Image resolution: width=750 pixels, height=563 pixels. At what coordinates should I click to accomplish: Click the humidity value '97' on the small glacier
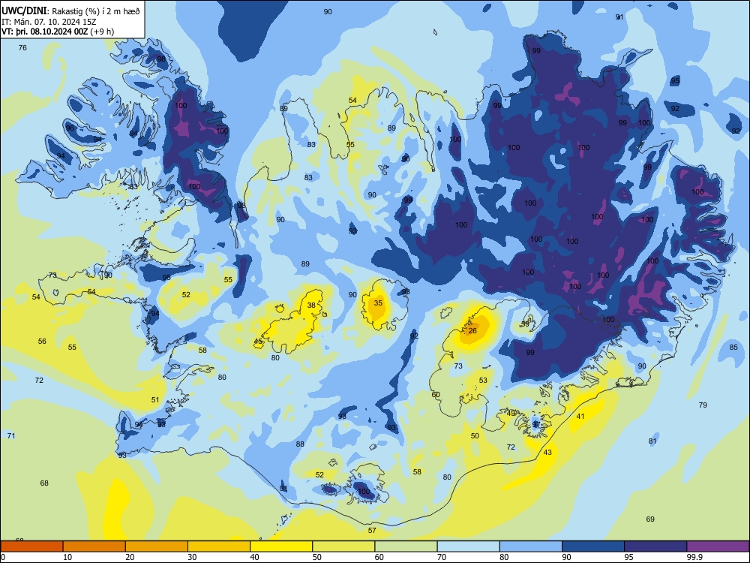click(x=536, y=424)
